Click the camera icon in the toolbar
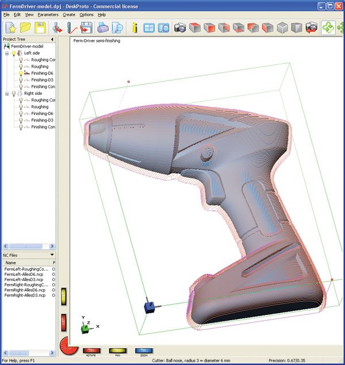 [x=180, y=27]
